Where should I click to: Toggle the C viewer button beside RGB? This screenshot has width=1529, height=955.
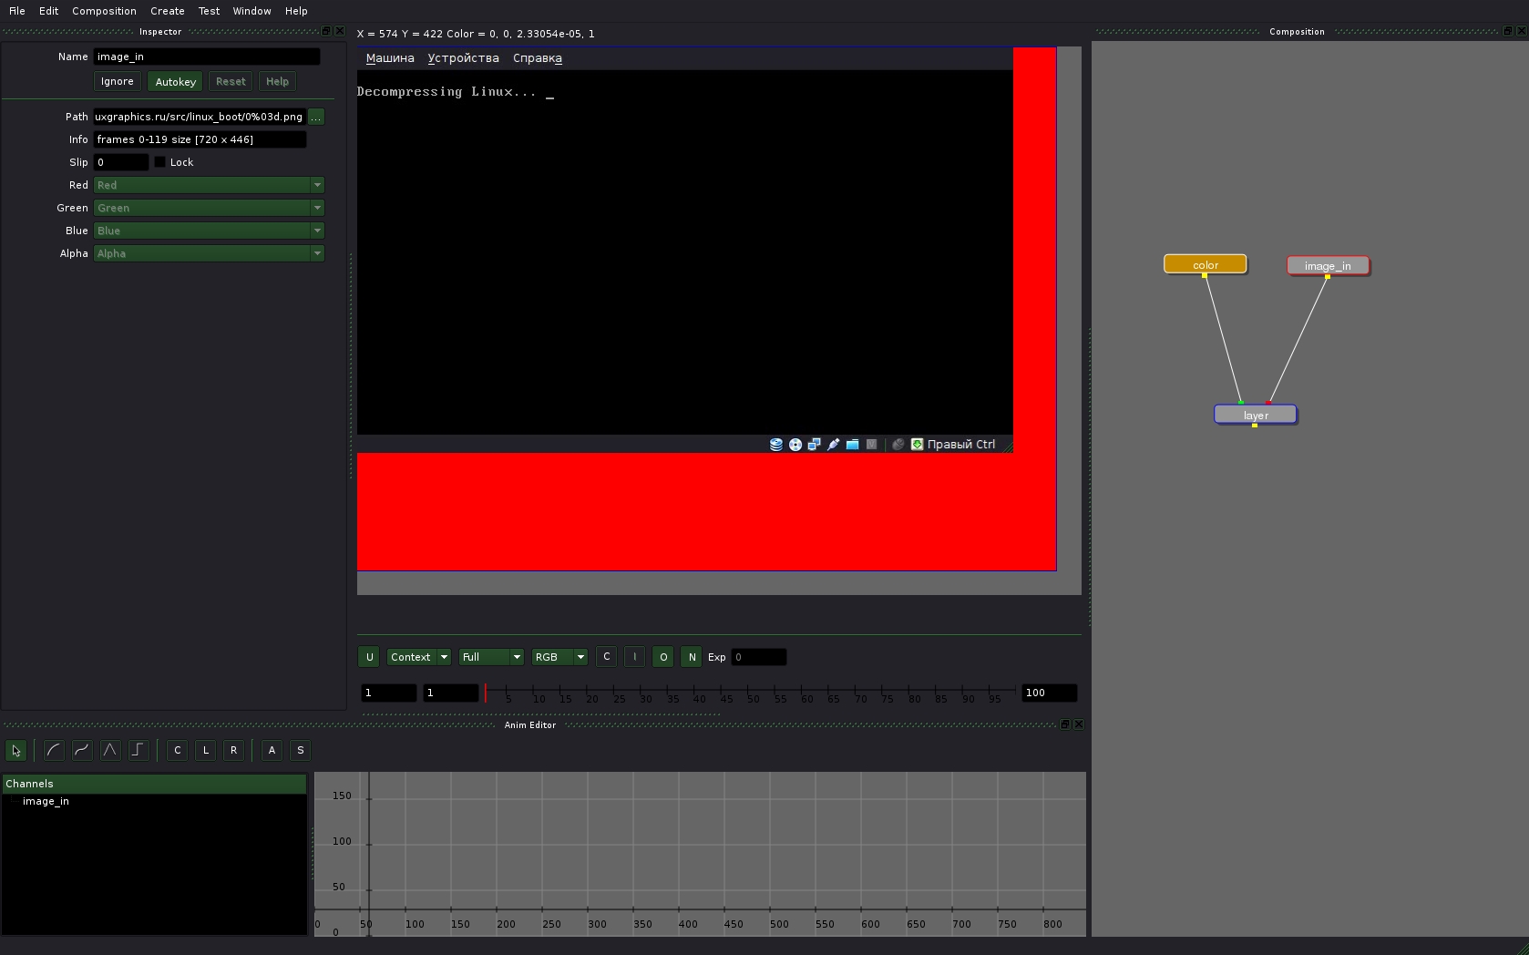607,657
